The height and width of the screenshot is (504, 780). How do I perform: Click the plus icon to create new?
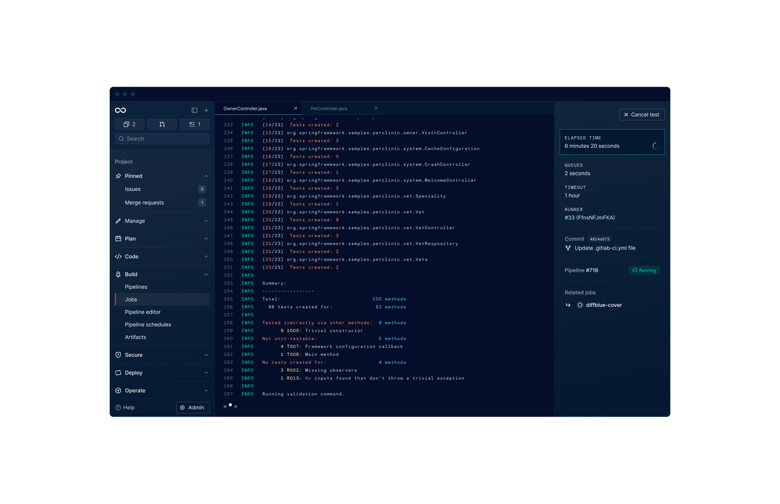pyautogui.click(x=206, y=110)
